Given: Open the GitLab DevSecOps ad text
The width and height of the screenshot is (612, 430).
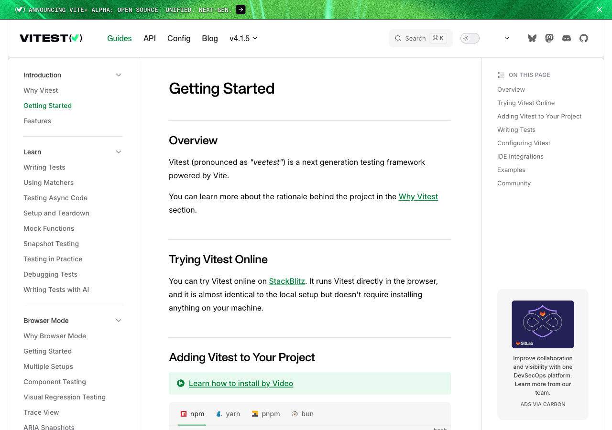Looking at the screenshot, I should coord(543,376).
